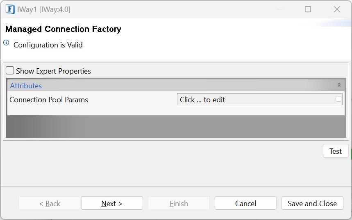Click the Configuration is Valid message
352x220 pixels.
[x=48, y=45]
